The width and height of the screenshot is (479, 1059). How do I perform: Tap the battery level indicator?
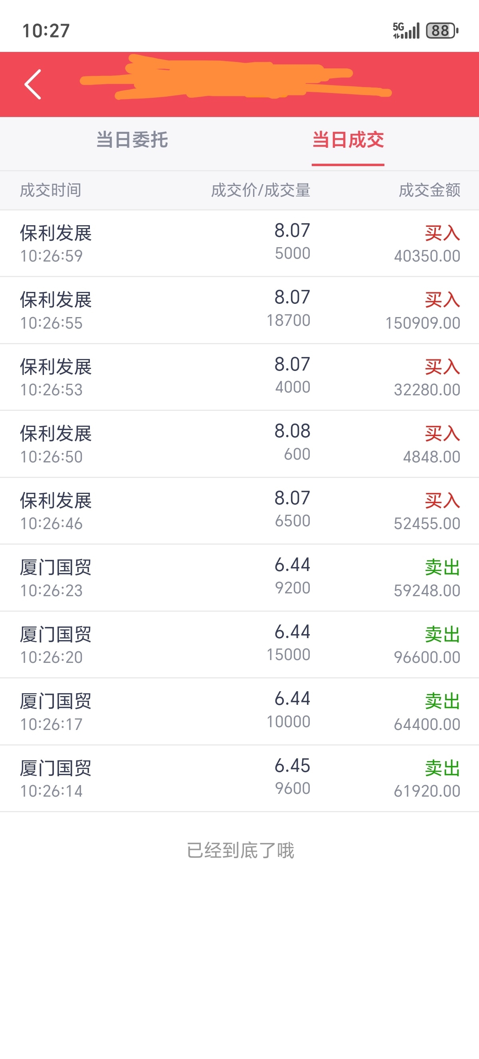coord(442,30)
